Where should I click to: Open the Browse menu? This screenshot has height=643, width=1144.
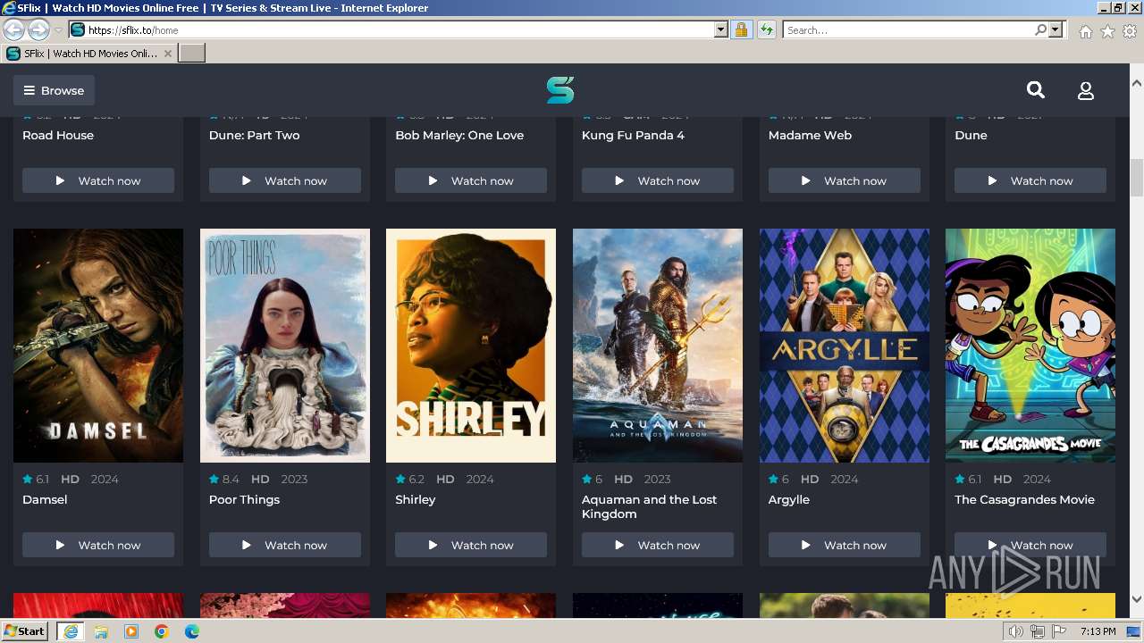pos(54,90)
